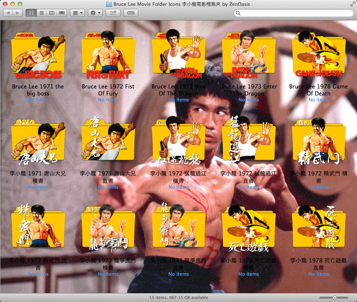Click label 'Bruce Lee 1978 Game Of Death'
This screenshot has height=302, width=357.
tap(318, 90)
